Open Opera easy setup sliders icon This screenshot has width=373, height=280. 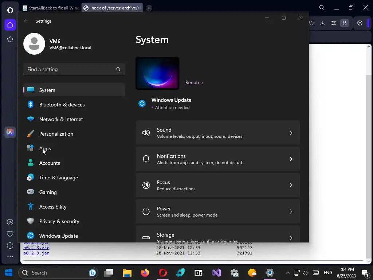[x=334, y=23]
